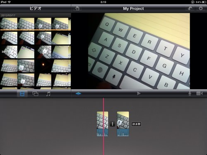Play the project preview

(x=139, y=94)
